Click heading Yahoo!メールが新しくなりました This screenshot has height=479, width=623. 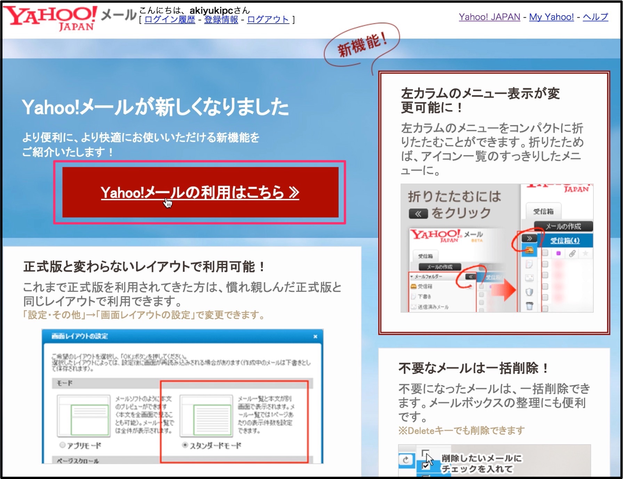click(x=155, y=107)
